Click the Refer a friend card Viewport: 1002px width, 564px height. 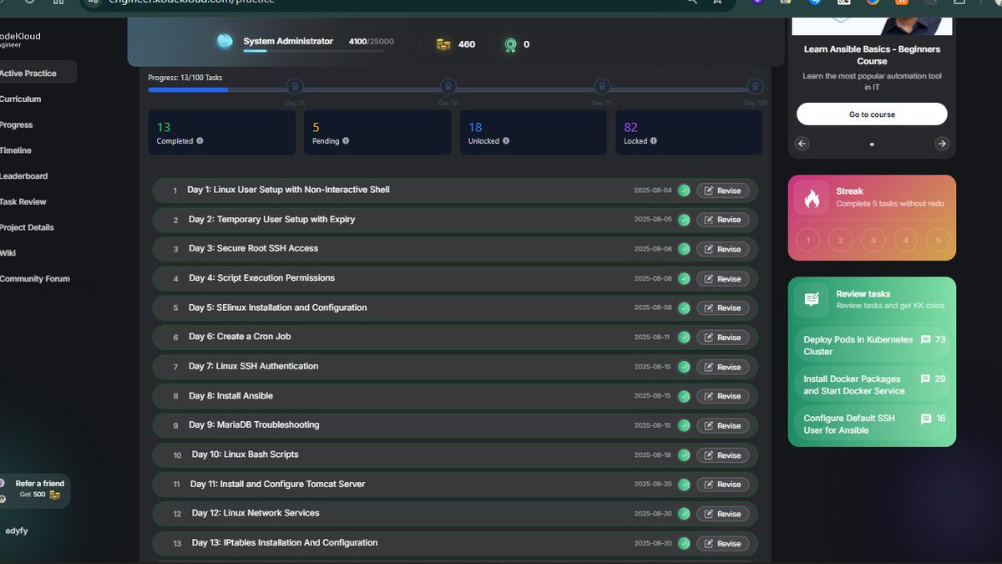click(33, 489)
